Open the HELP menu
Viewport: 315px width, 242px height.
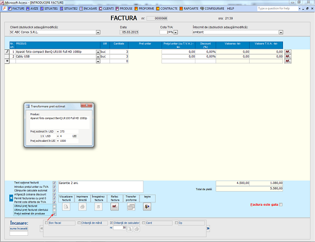pyautogui.click(x=230, y=8)
